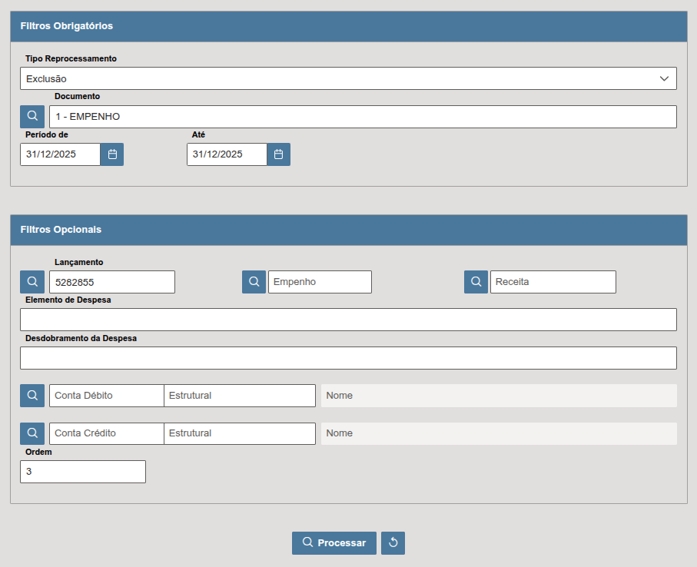Focus the Conta Débito input box
Image resolution: width=697 pixels, height=567 pixels.
coord(107,396)
